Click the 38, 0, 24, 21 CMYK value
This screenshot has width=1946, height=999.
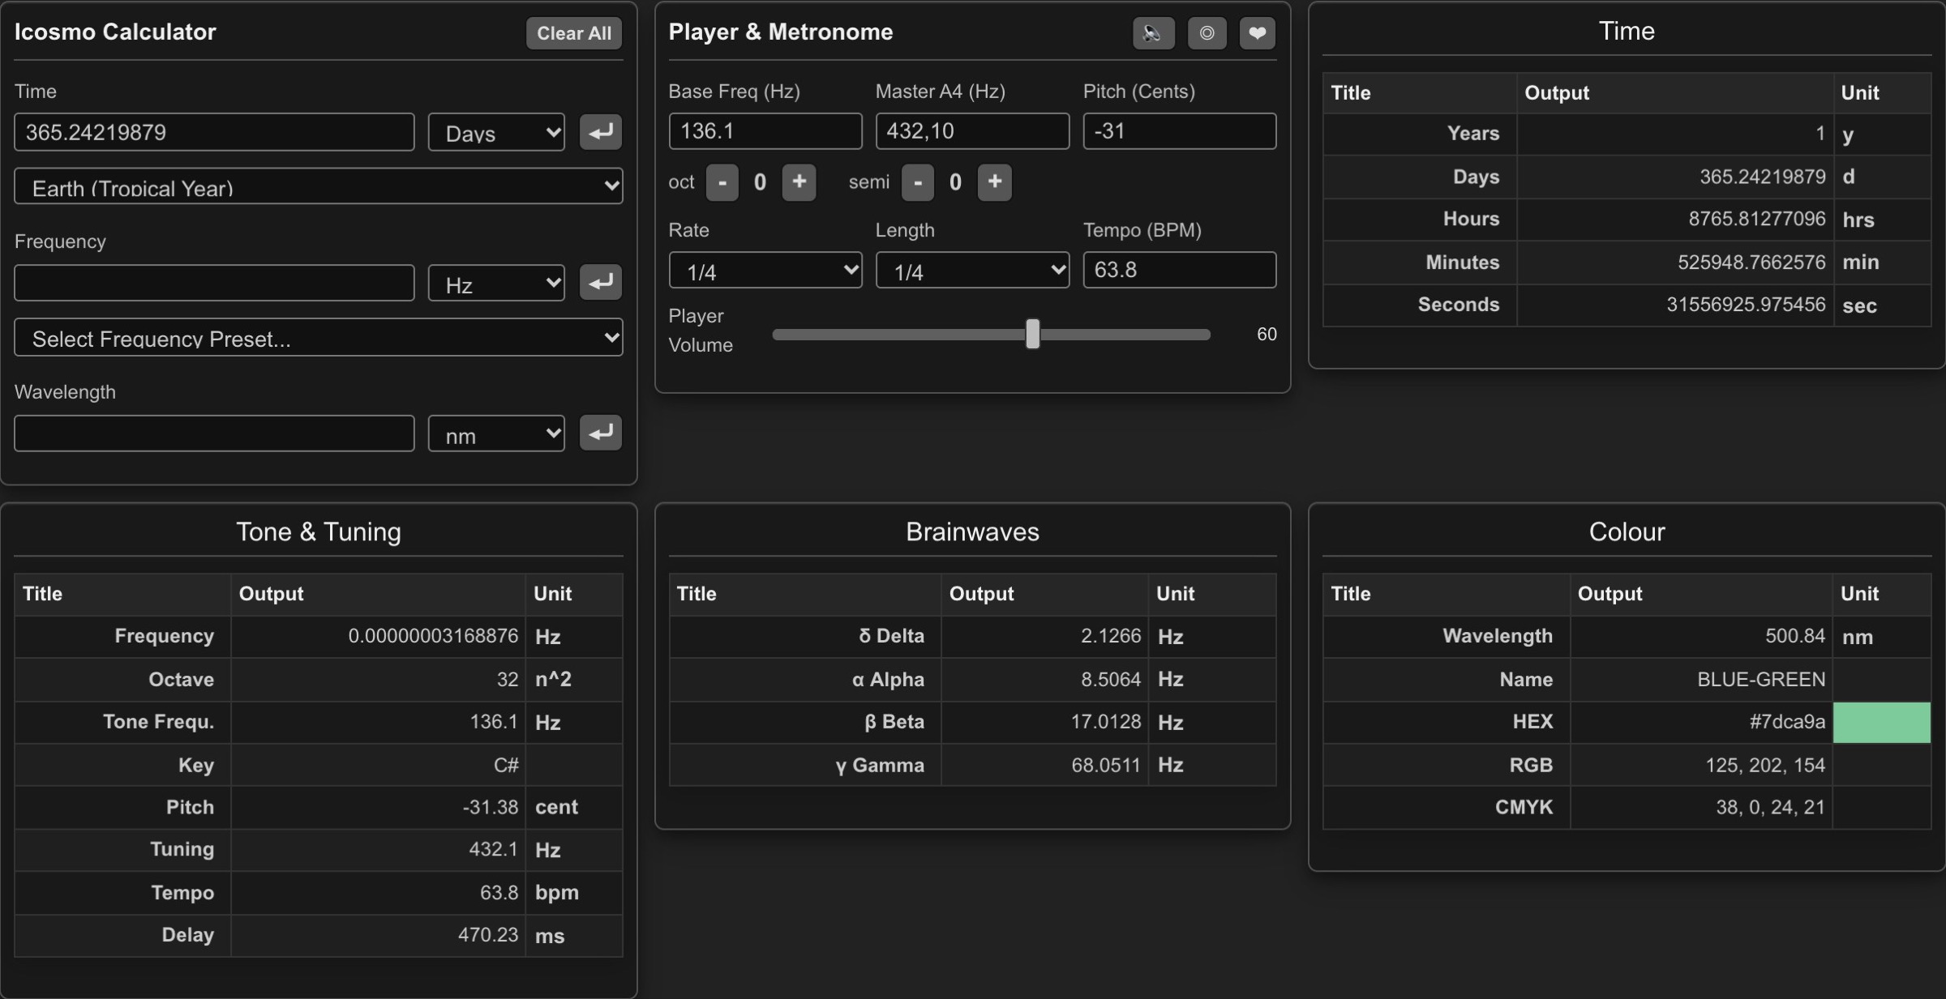click(x=1770, y=807)
